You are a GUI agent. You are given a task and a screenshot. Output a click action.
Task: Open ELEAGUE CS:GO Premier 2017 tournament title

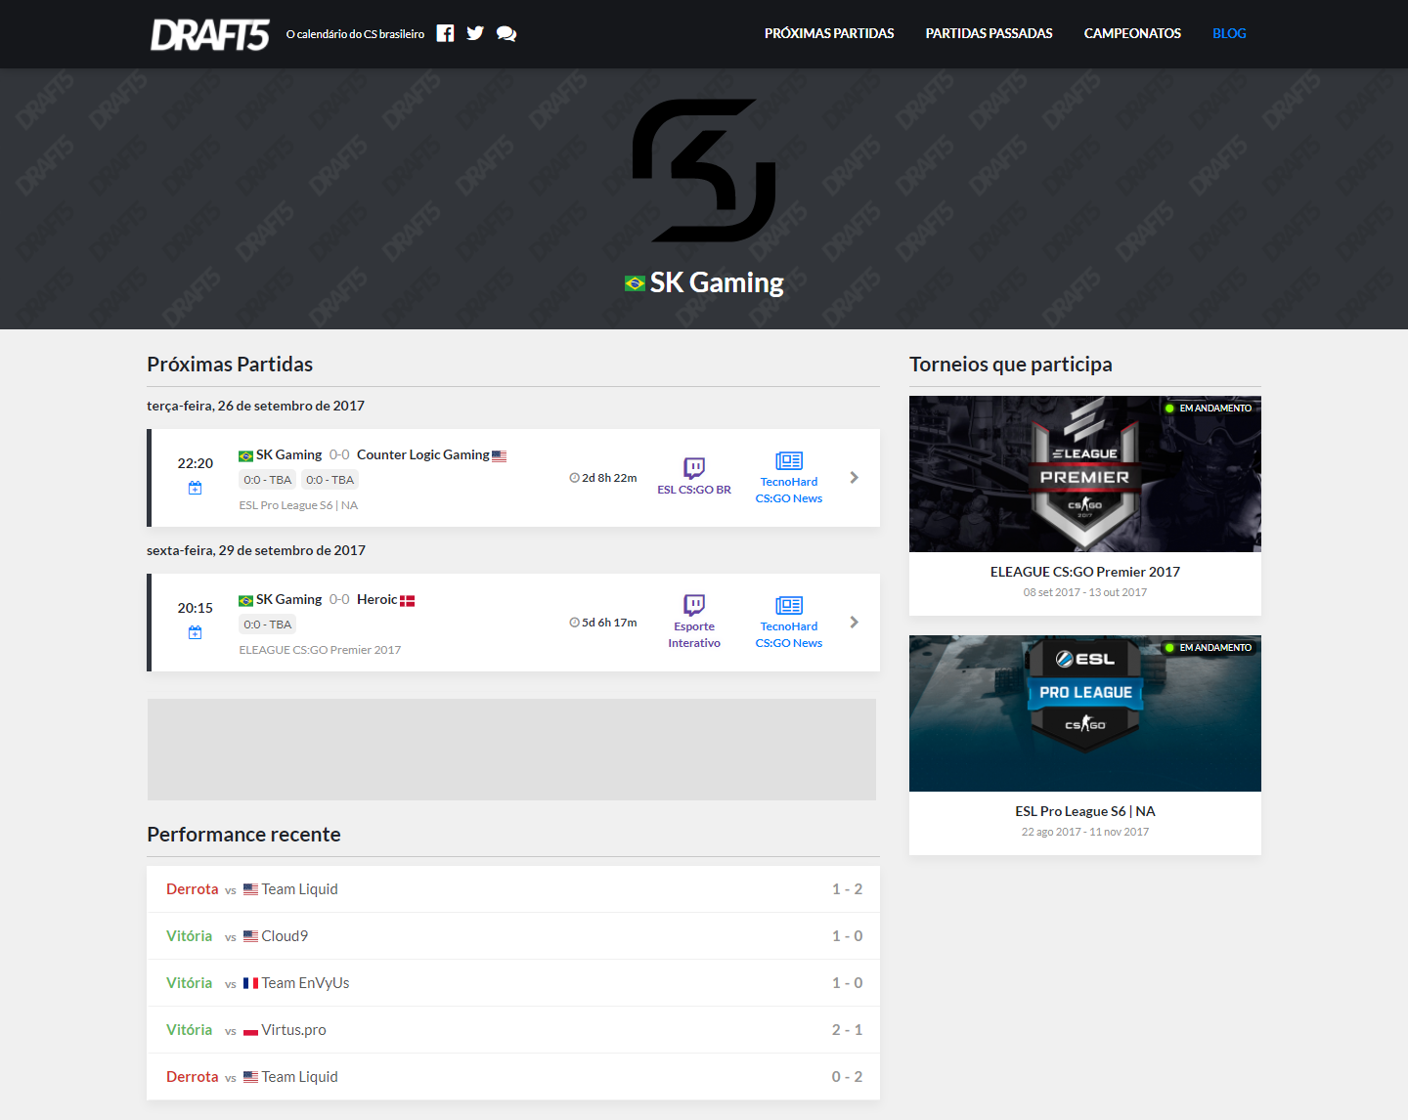click(1085, 572)
